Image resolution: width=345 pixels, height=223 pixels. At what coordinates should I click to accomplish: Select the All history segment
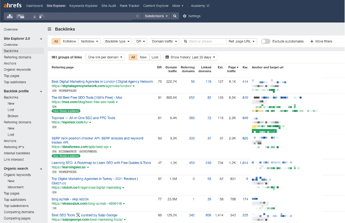coord(133,57)
